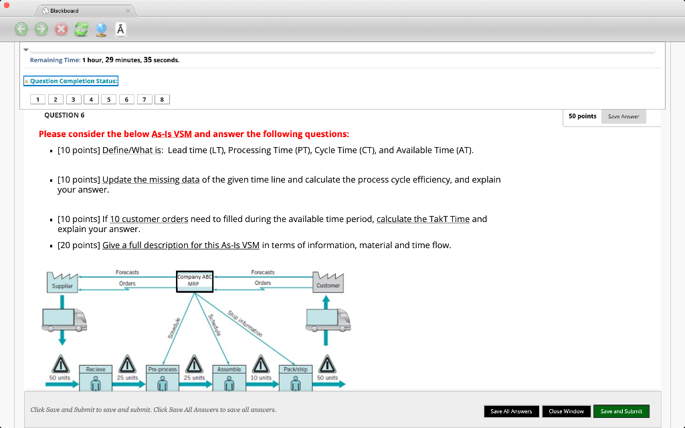
Task: Click the Supplier factory icon in diagram
Action: coord(62,282)
